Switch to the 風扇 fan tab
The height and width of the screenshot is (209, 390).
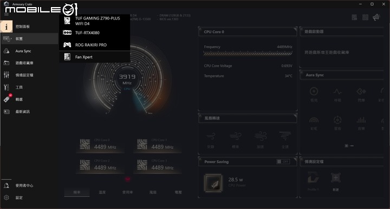point(153,192)
